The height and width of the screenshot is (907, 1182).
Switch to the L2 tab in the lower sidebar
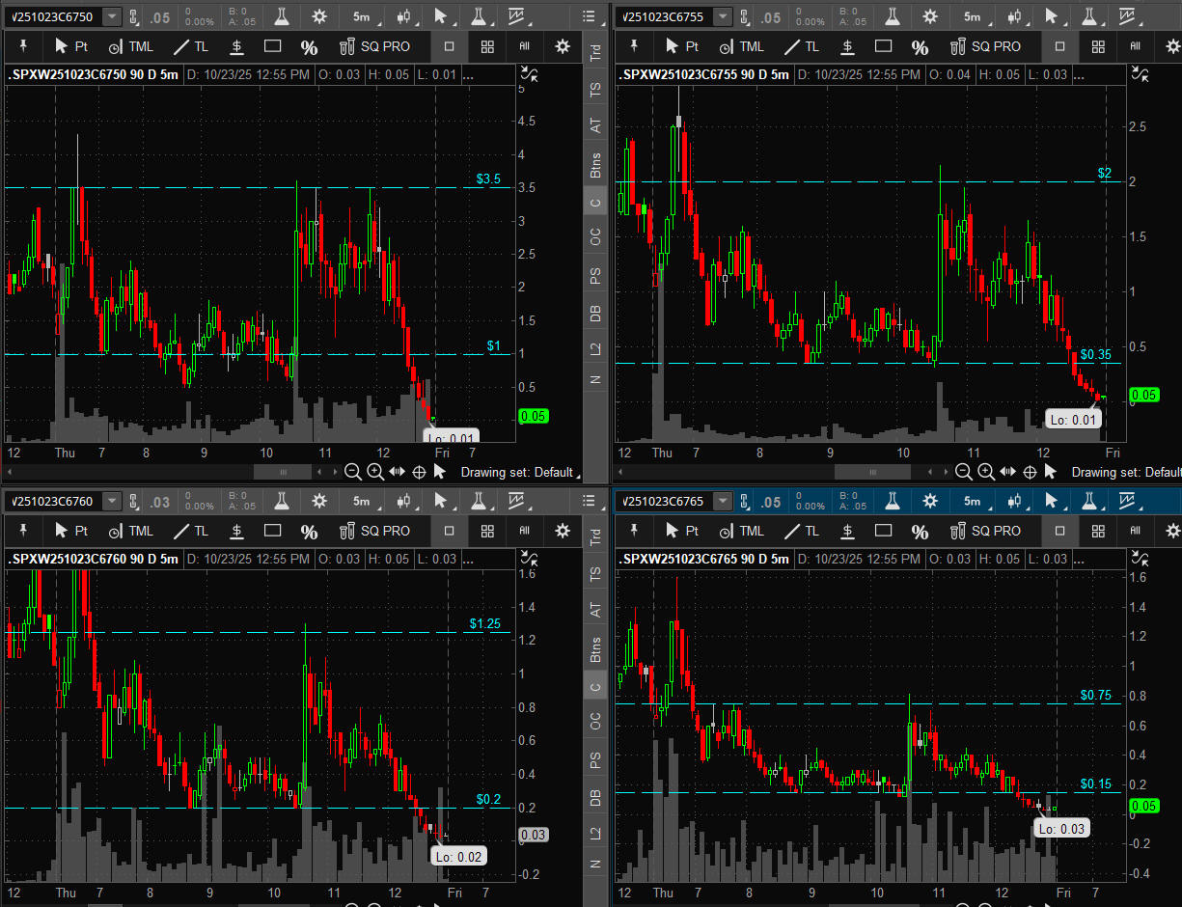tap(595, 831)
